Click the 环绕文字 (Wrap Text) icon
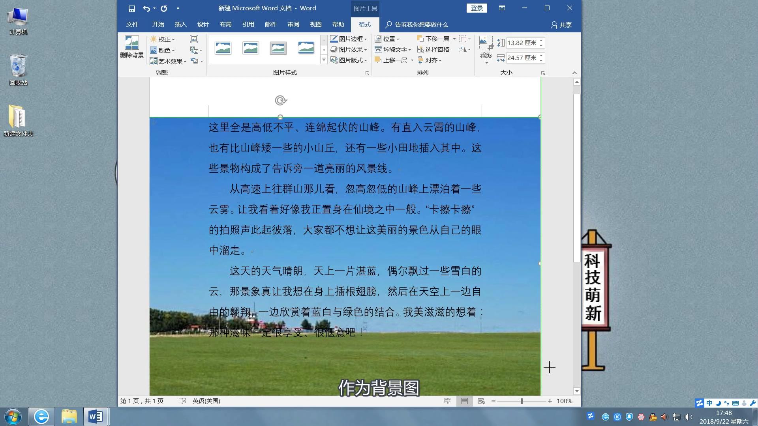Screen dimensions: 758x426 393,49
